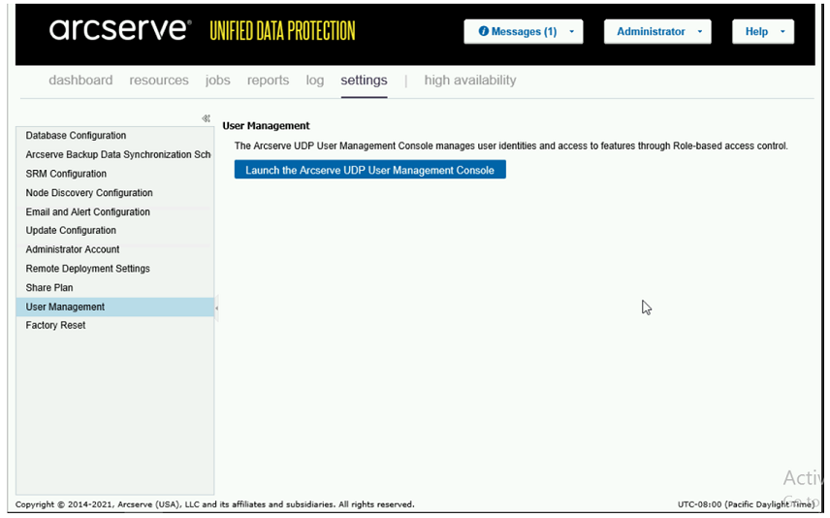830x518 pixels.
Task: Open the Messages (1) dropdown arrow
Action: tap(572, 32)
